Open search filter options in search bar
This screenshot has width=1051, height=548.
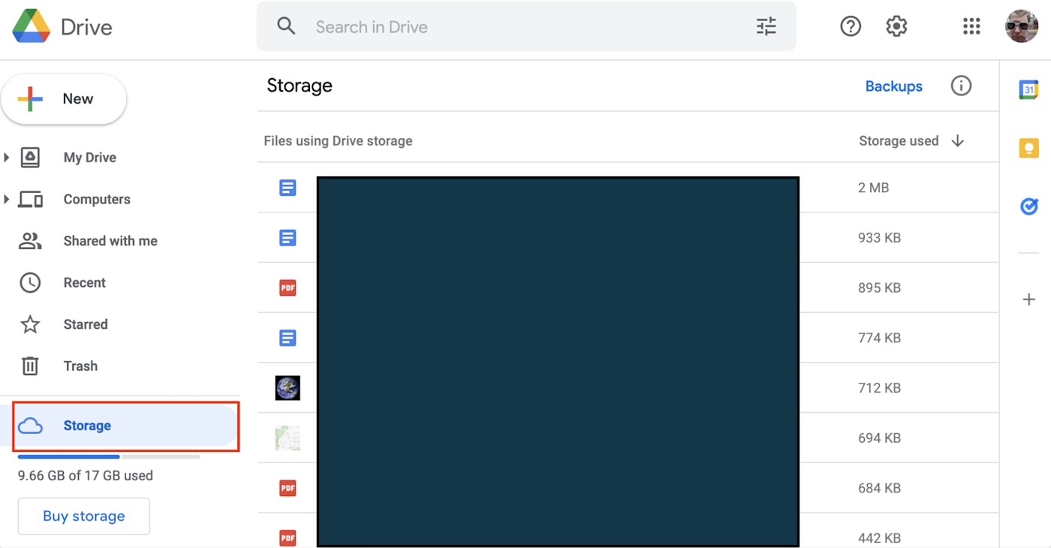766,27
